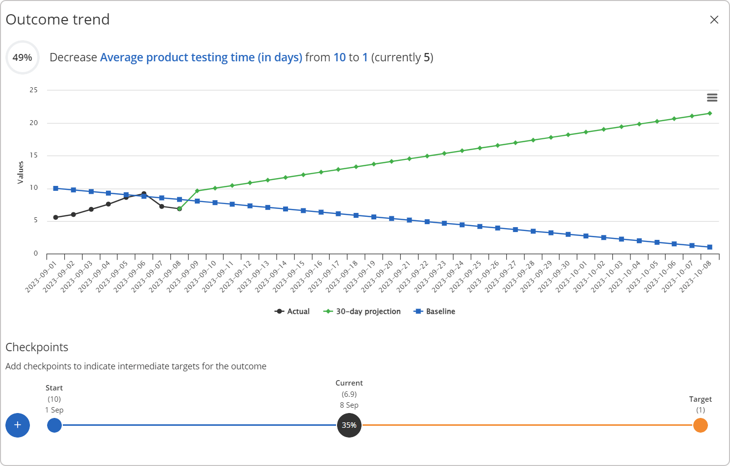730x466 pixels.
Task: Click the blue plus add checkpoint button
Action: tap(18, 425)
